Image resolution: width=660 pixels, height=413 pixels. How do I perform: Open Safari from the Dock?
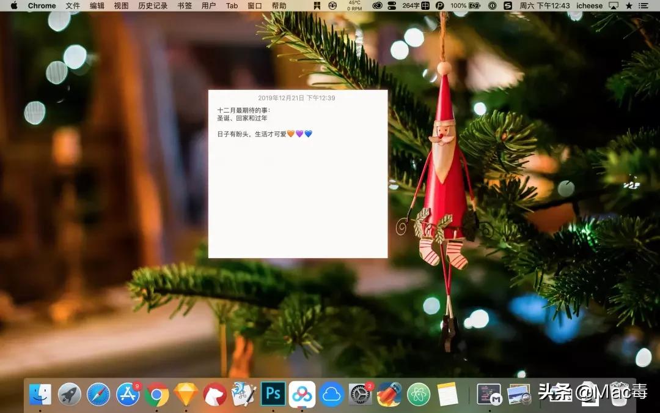point(98,395)
